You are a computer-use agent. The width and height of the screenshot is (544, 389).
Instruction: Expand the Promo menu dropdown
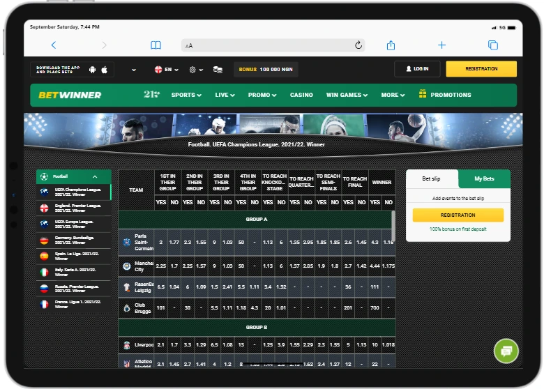[262, 95]
